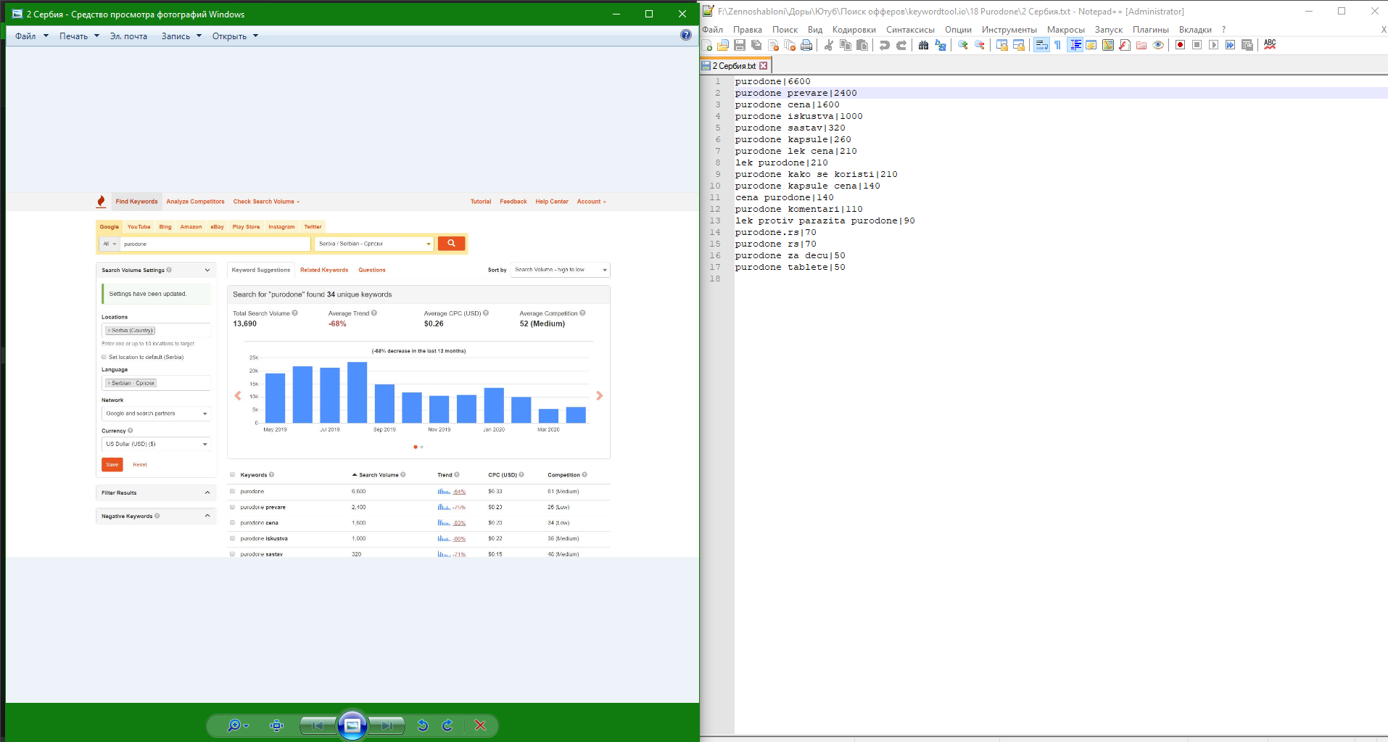Switch to the YouTube source tab
This screenshot has width=1388, height=742.
pos(138,226)
